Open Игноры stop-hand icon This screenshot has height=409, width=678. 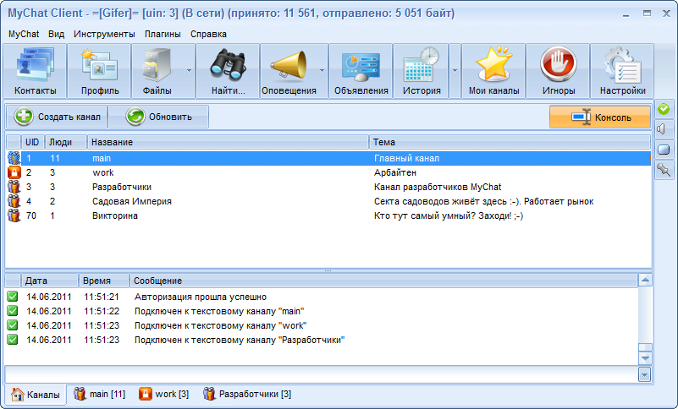pos(558,71)
